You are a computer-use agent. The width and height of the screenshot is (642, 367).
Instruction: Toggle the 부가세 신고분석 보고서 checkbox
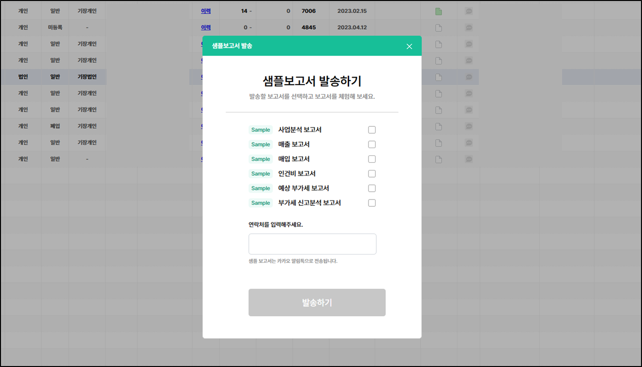(372, 203)
